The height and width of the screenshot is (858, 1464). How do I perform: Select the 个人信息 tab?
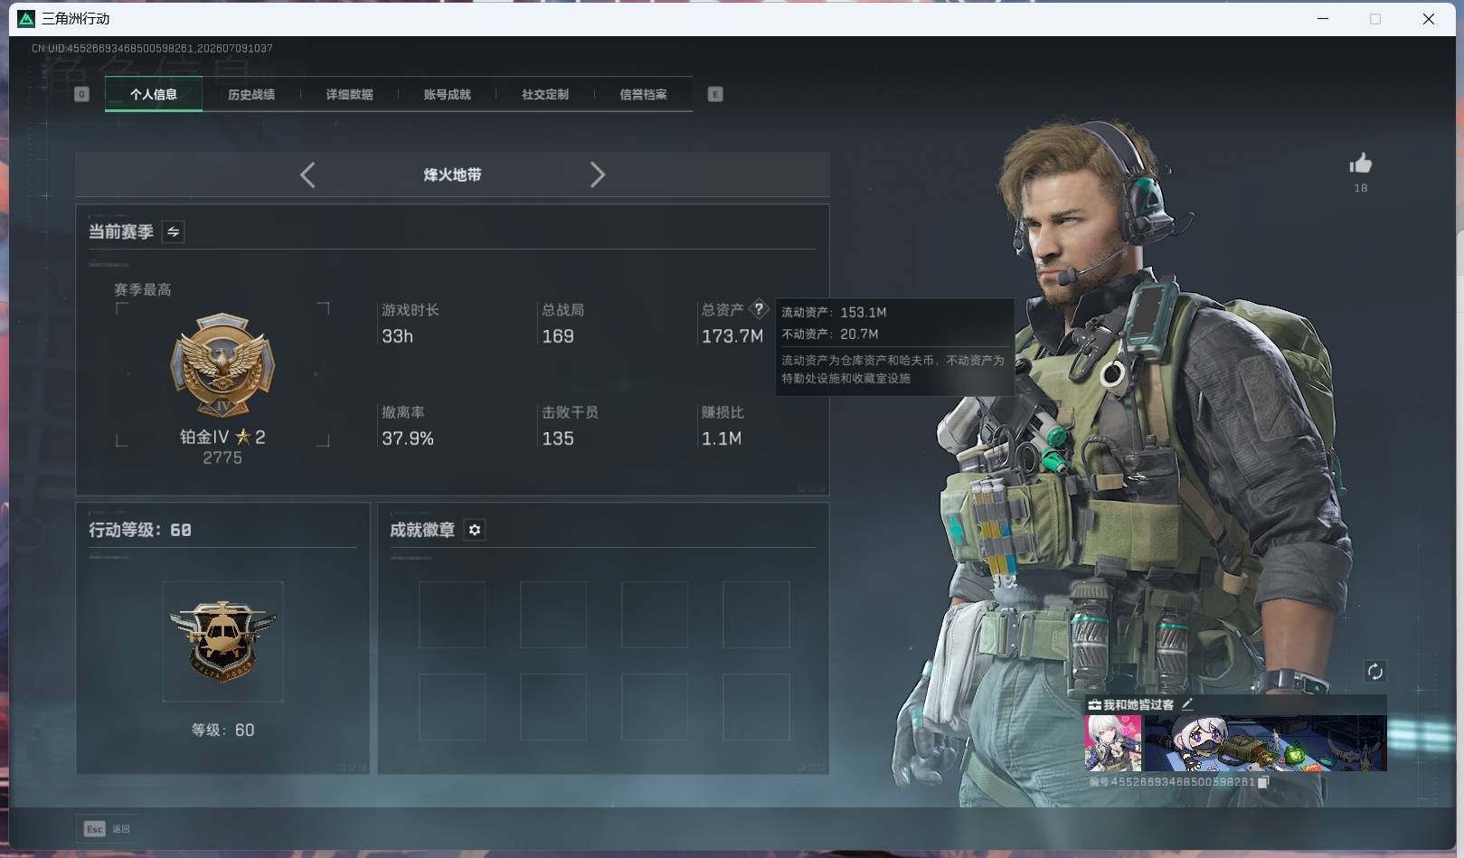(154, 94)
